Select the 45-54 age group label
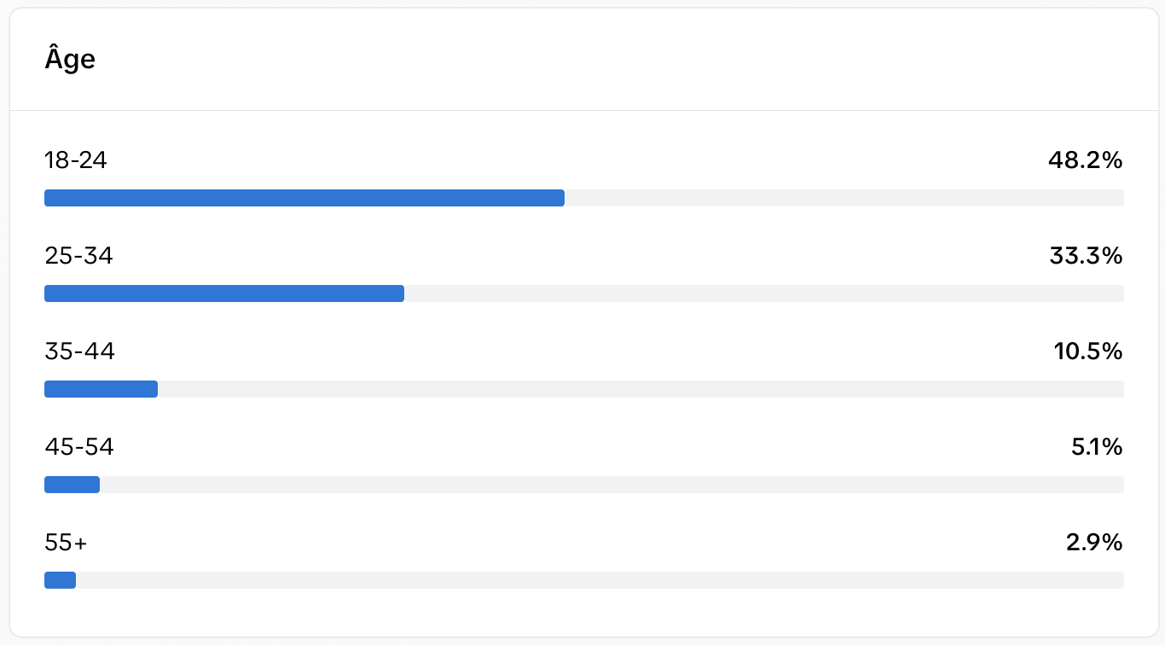 pyautogui.click(x=79, y=447)
